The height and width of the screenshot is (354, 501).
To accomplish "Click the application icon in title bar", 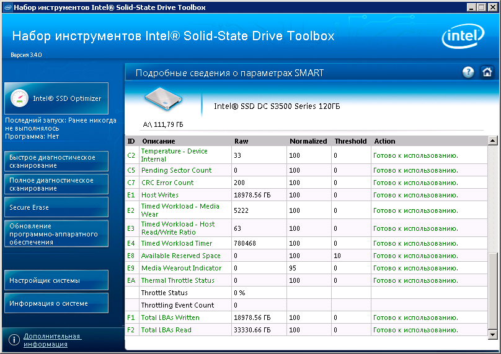I will coord(7,7).
